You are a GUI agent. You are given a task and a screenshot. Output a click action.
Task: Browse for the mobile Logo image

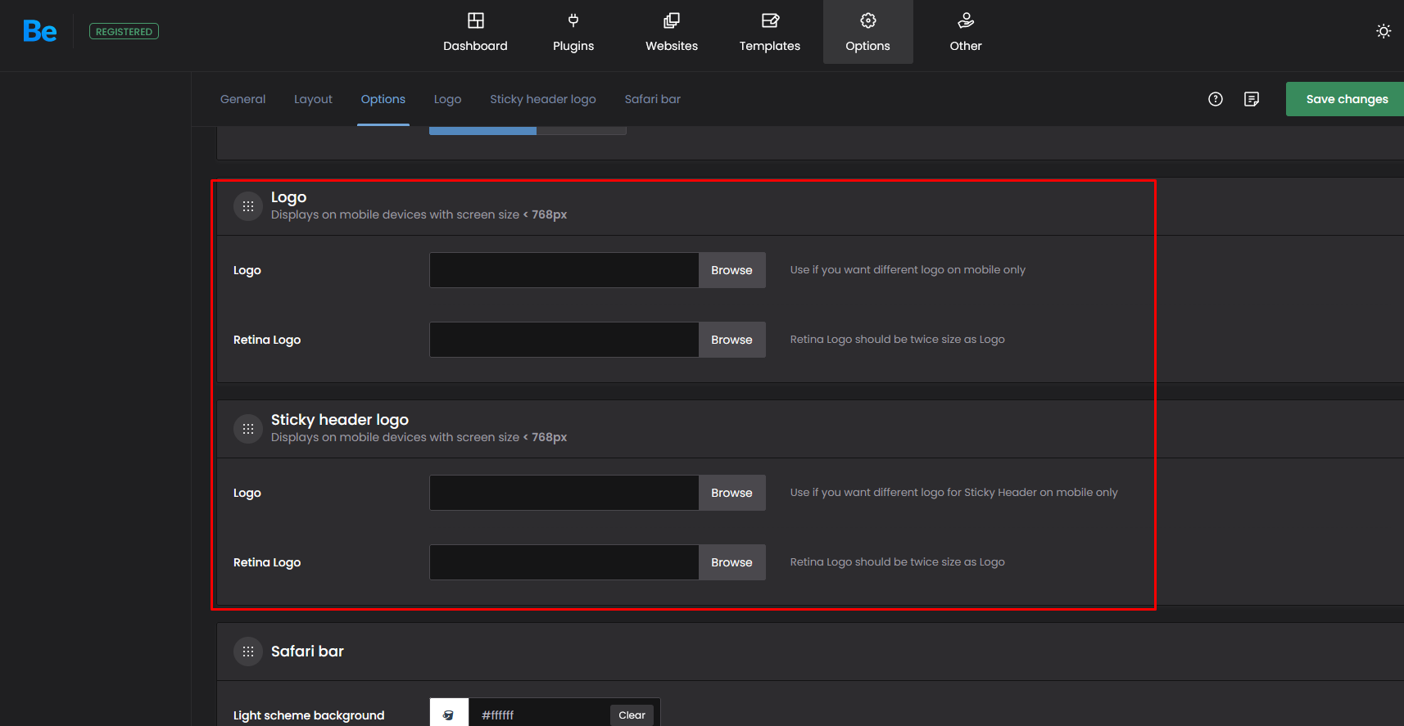tap(731, 270)
